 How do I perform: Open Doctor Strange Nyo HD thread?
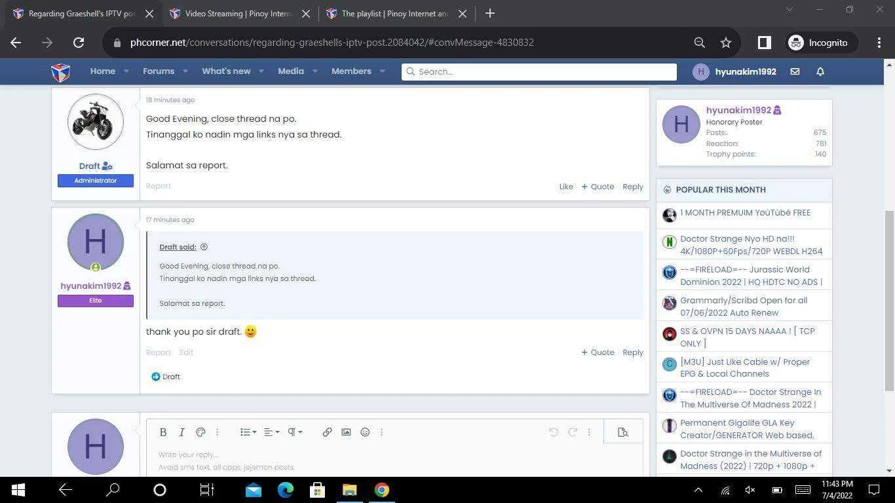tap(751, 245)
